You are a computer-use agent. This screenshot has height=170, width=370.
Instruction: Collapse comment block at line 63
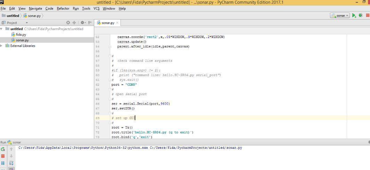click(x=110, y=90)
